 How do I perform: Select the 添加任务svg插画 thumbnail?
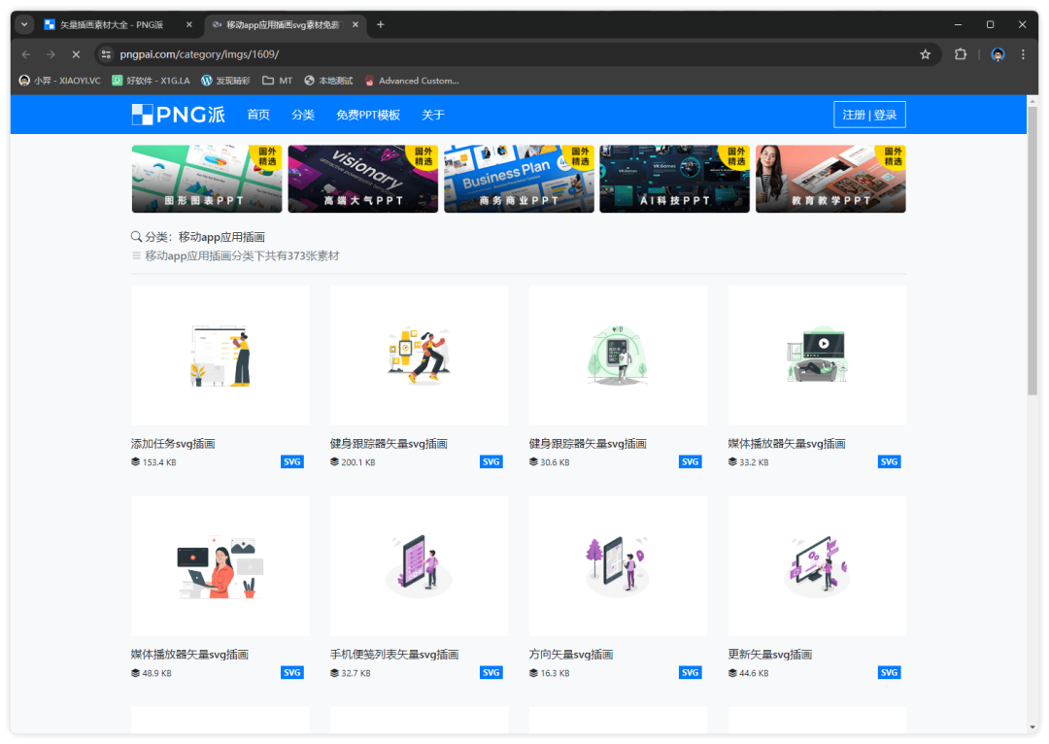220,355
